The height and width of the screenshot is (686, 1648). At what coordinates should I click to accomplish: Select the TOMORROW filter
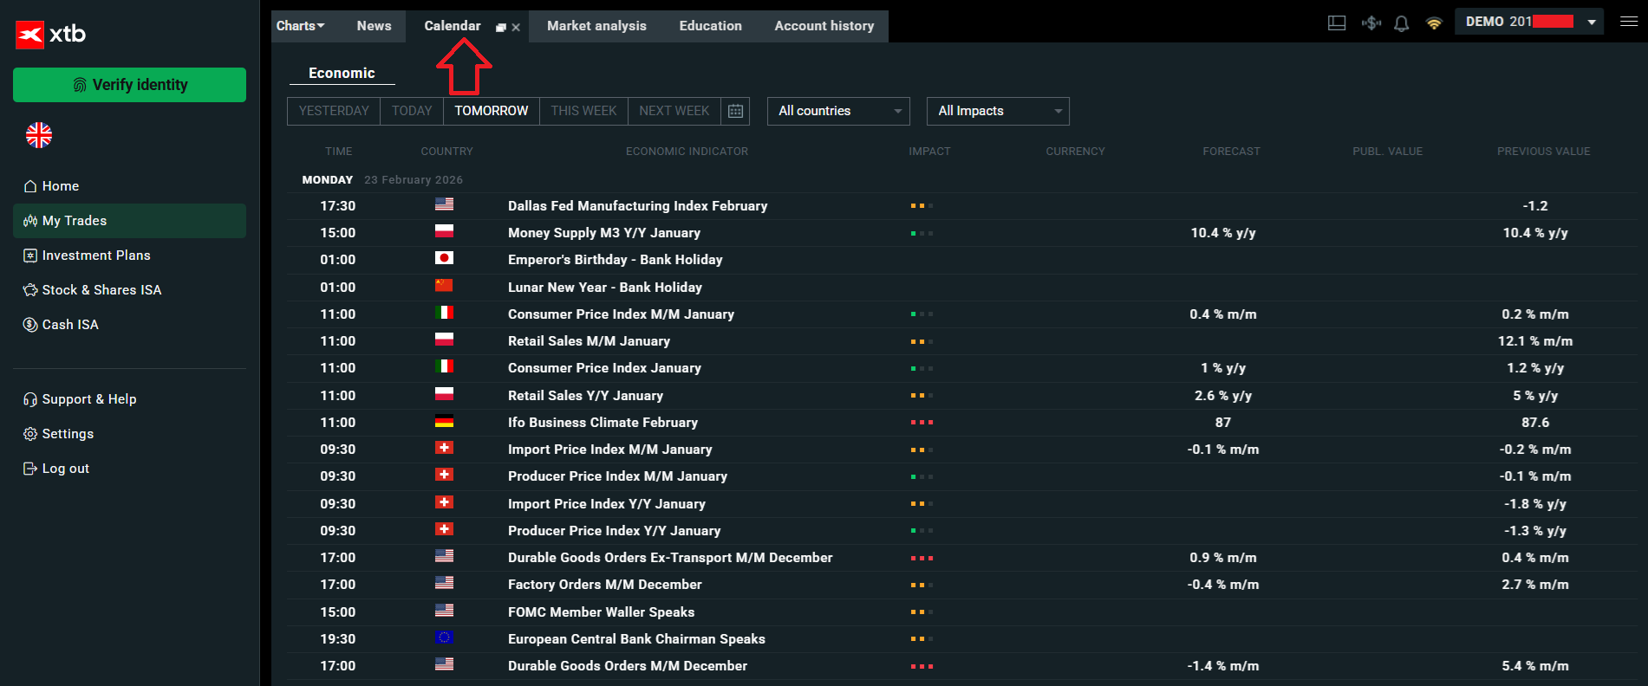click(x=492, y=111)
